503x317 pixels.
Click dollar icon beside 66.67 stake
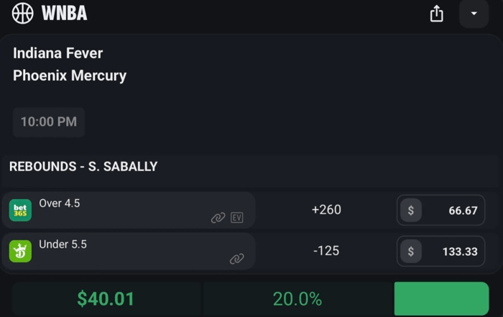[411, 211]
